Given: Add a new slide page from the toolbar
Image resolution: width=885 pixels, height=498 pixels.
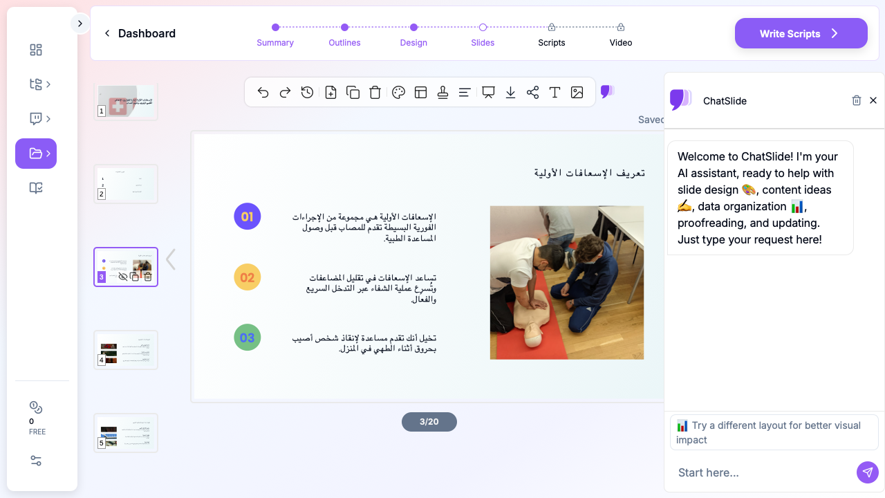Looking at the screenshot, I should click(330, 93).
